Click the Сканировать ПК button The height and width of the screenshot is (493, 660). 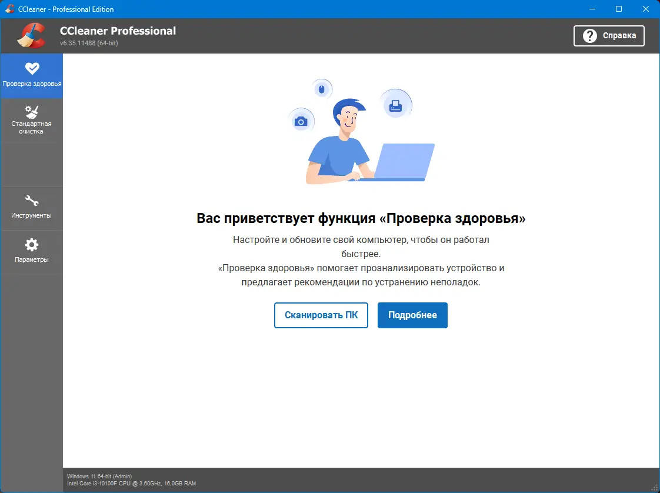click(321, 315)
